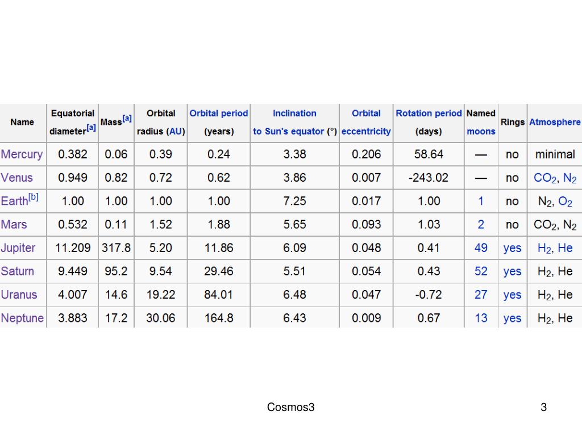Open footnote [b] beside Earth
The image size is (582, 436).
pyautogui.click(x=34, y=197)
